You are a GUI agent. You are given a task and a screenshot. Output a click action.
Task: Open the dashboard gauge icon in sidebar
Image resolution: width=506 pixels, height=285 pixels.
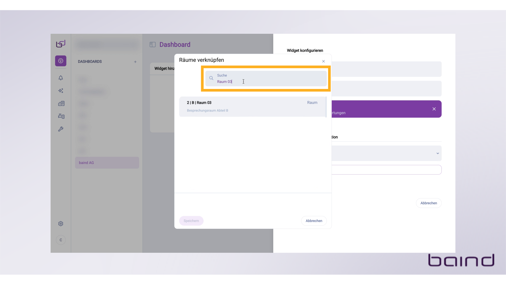(61, 61)
